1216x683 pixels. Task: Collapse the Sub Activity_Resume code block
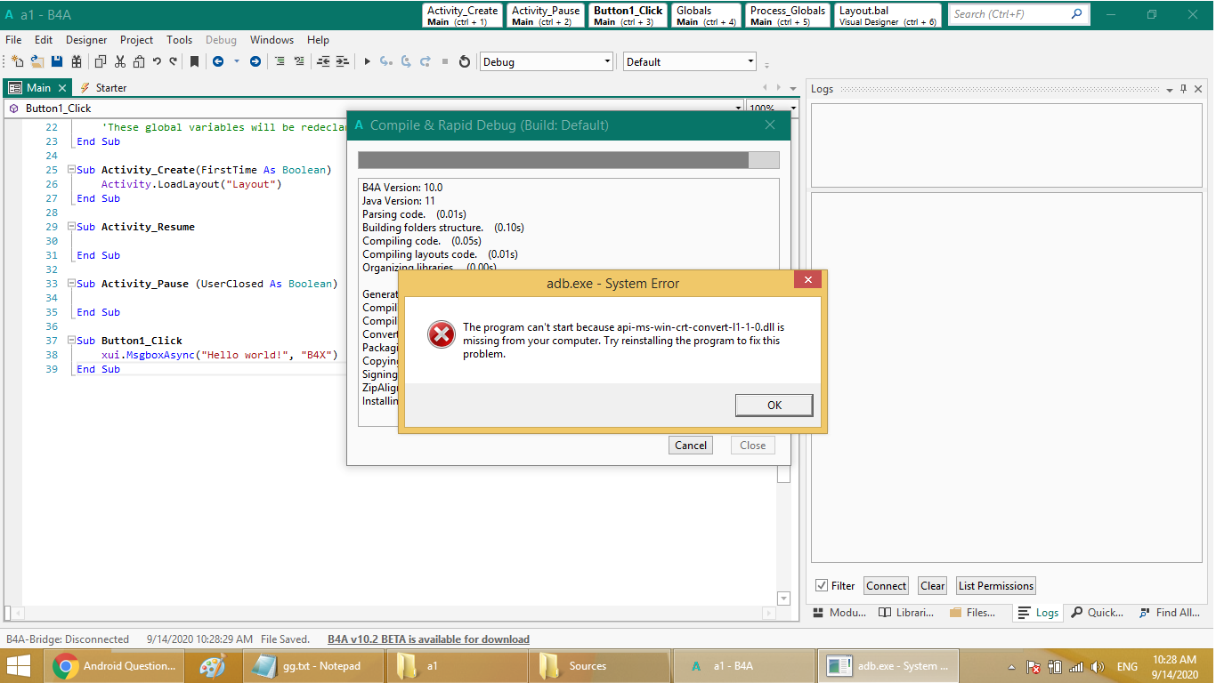pyautogui.click(x=72, y=227)
